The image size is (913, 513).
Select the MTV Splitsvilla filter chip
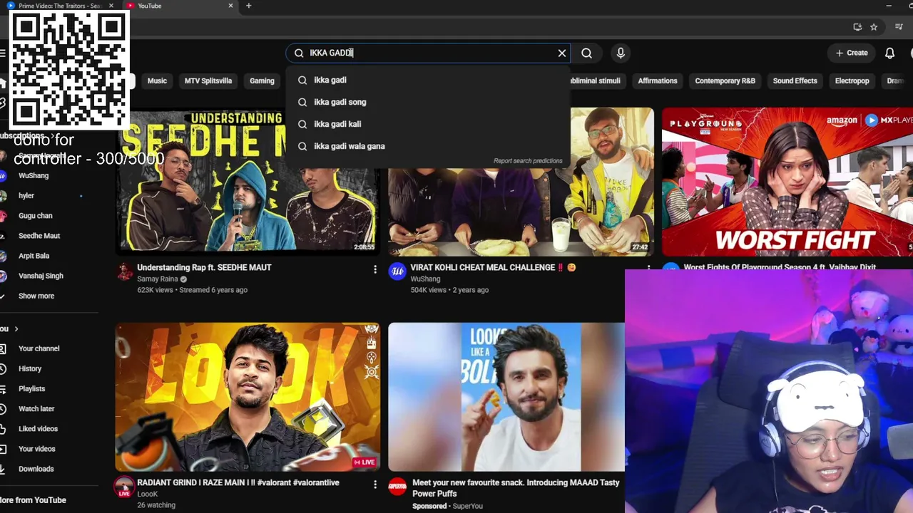click(208, 81)
